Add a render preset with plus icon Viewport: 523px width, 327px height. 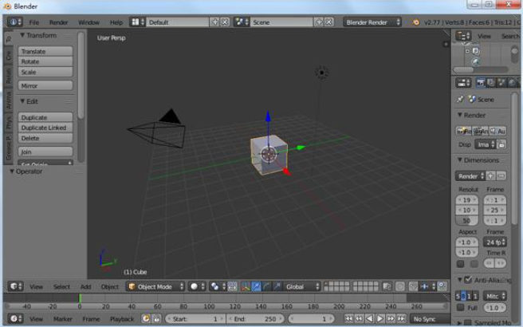(x=491, y=175)
